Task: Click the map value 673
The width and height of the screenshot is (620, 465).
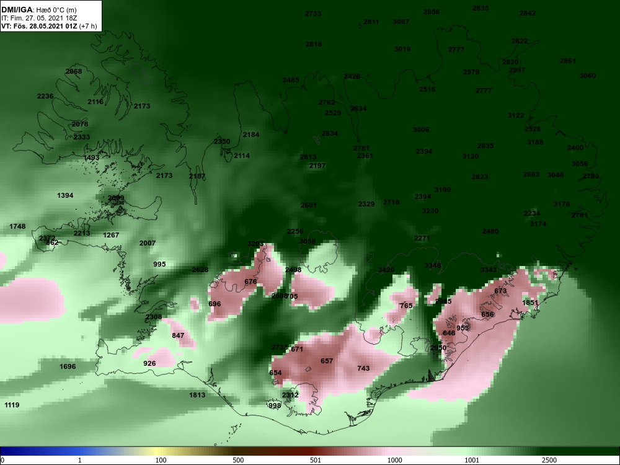Action: [500, 291]
